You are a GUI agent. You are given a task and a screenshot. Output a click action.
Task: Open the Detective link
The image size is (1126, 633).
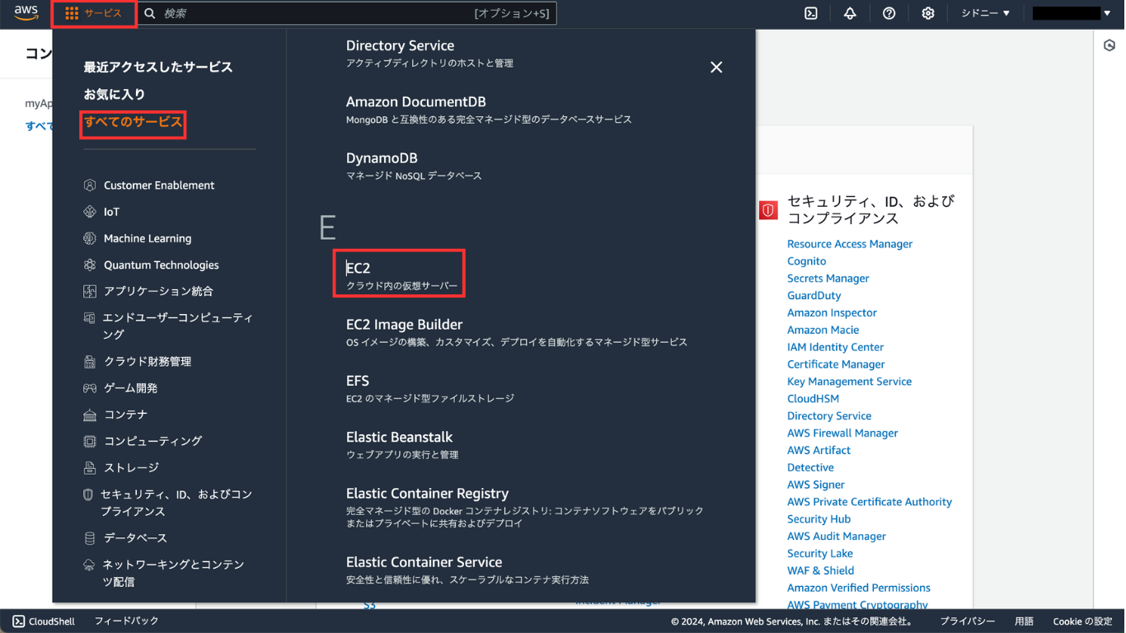click(x=810, y=468)
